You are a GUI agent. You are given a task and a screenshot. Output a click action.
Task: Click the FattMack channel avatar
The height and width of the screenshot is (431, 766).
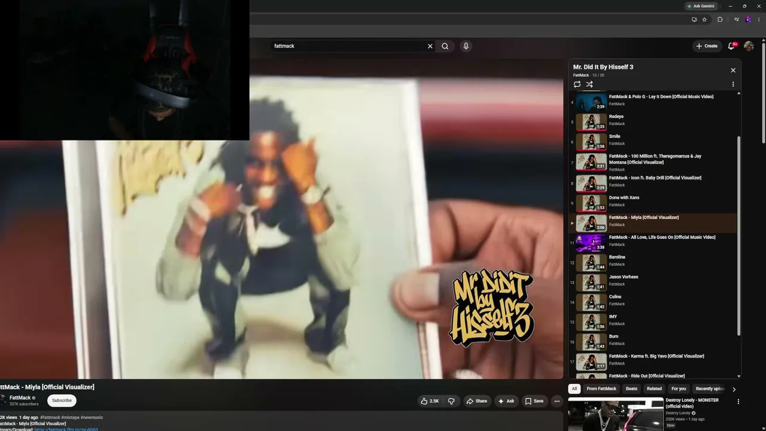[3, 400]
